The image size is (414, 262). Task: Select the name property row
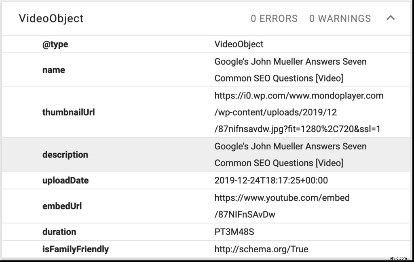coord(53,69)
